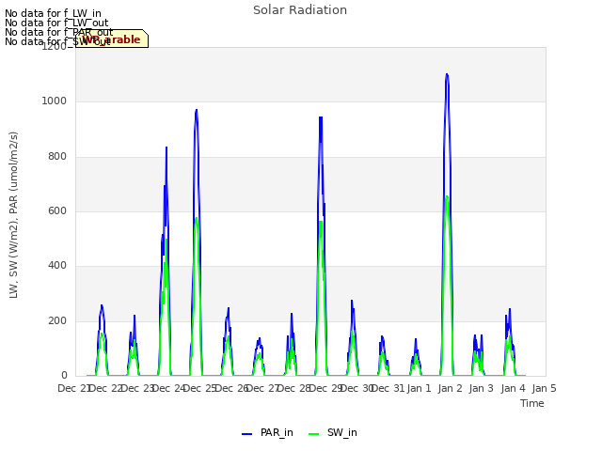Click the Jan 2 PAR_in peak near 1100
The width and height of the screenshot is (602, 451).
point(447,74)
